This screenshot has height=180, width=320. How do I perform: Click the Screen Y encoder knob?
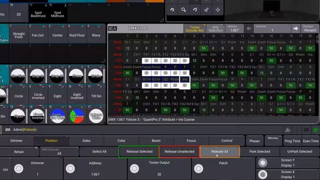262,163
